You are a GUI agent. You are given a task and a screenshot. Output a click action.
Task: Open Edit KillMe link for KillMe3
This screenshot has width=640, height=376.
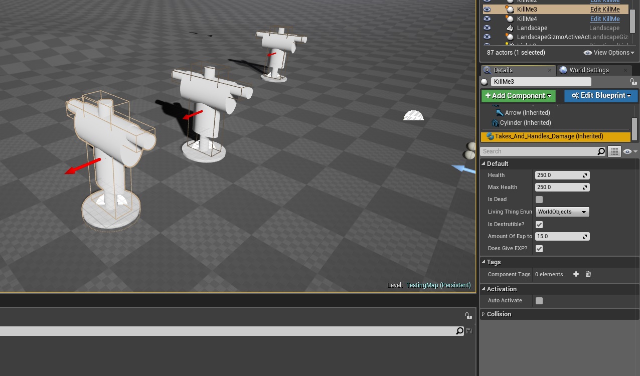pyautogui.click(x=605, y=10)
